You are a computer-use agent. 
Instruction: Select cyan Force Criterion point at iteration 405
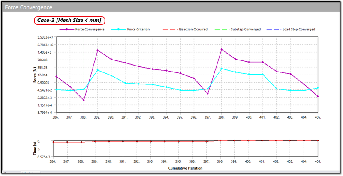pyautogui.click(x=318, y=88)
